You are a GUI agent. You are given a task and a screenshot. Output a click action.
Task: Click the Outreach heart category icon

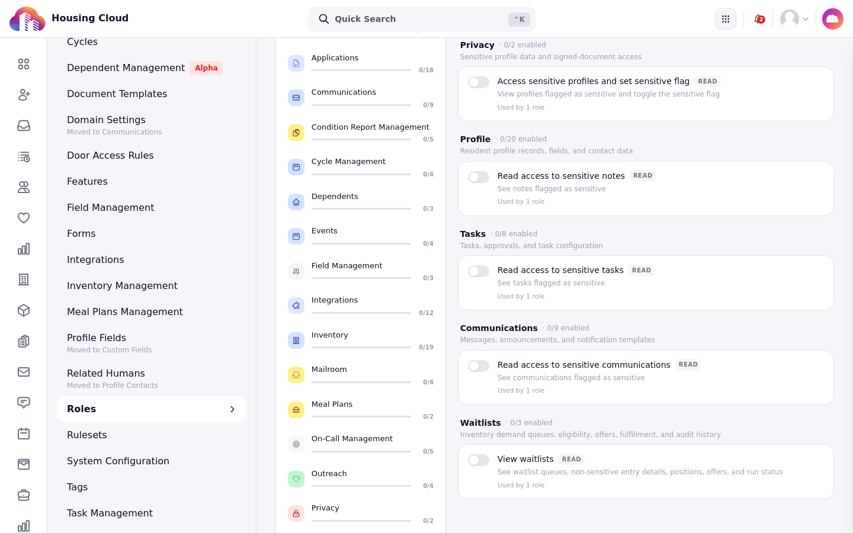pyautogui.click(x=296, y=479)
